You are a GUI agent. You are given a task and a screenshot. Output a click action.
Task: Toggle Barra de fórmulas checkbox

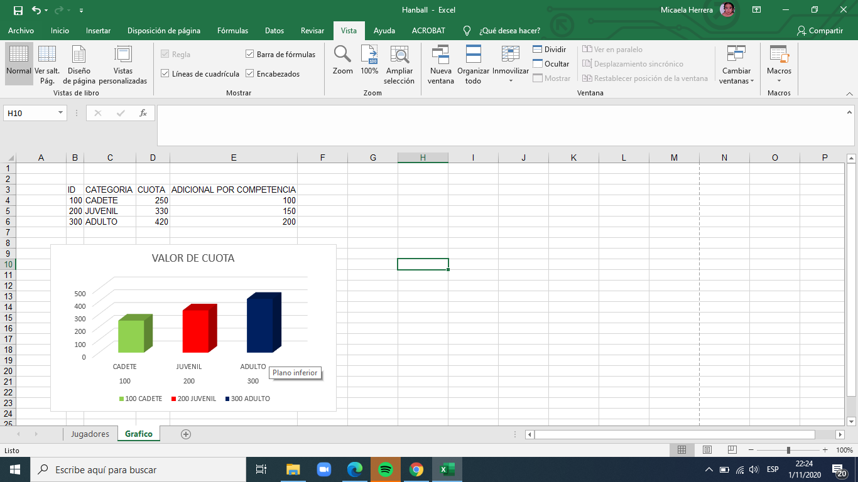250,54
